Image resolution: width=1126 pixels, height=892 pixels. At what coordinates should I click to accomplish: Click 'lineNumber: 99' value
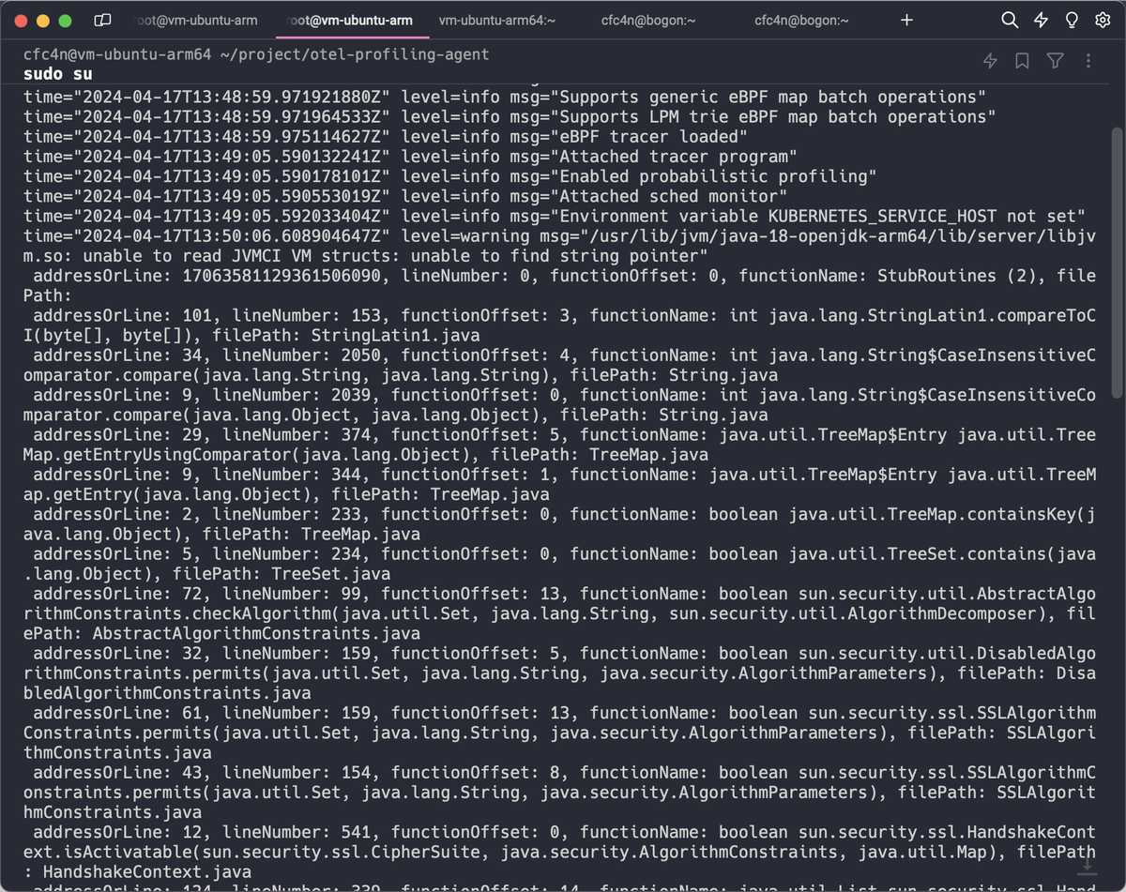(291, 593)
